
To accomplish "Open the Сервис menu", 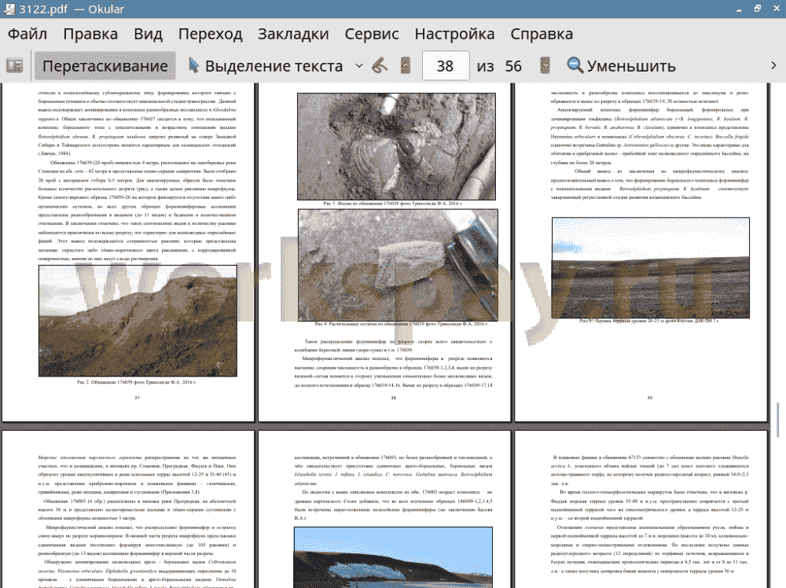I will pyautogui.click(x=372, y=34).
